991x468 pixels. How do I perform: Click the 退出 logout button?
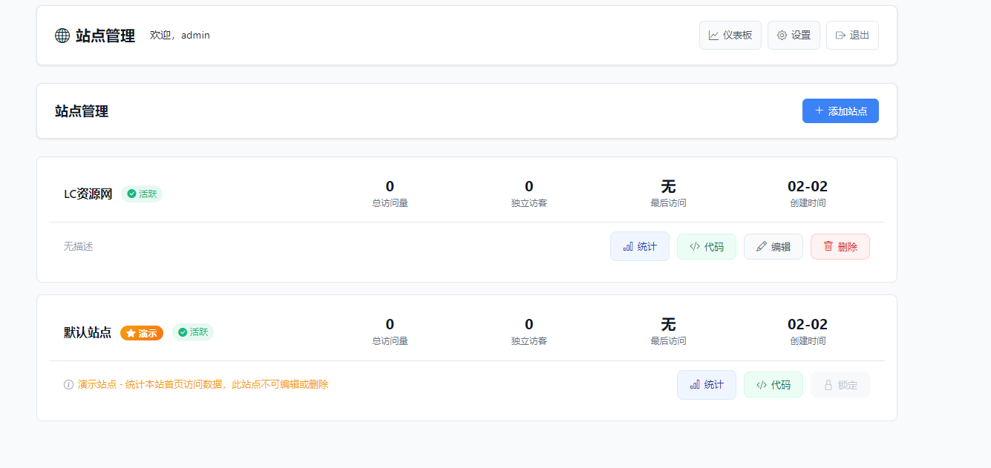tap(851, 36)
